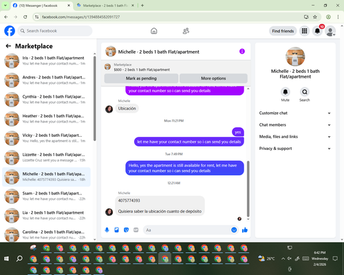Click the voice clip microphone icon
This screenshot has width=344, height=275.
click(107, 230)
